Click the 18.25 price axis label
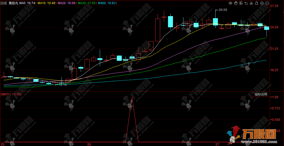284x146 pixels. click(274, 70)
